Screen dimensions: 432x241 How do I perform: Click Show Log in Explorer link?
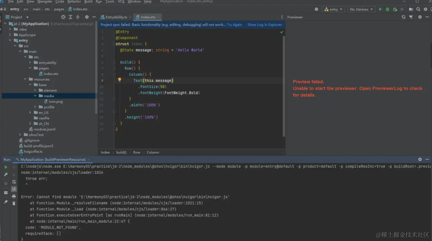click(264, 25)
